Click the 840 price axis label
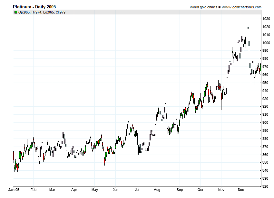This screenshot has width=274, height=198. click(x=265, y=171)
